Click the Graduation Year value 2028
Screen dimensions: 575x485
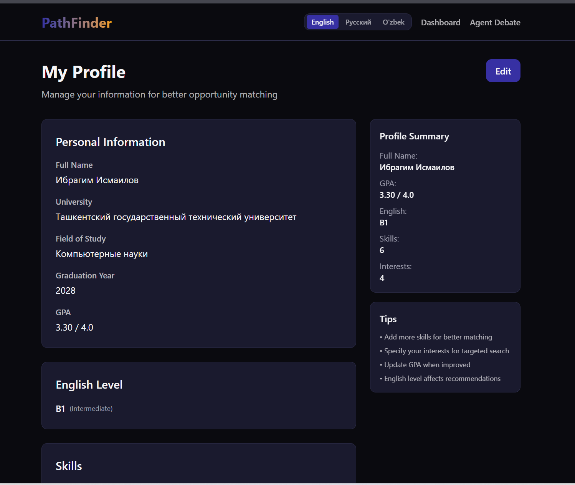(x=66, y=291)
